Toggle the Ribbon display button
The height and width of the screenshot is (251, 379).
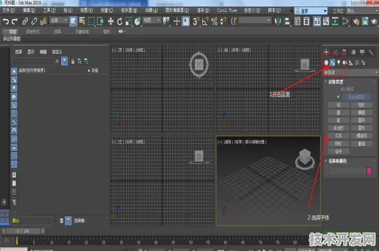(x=317, y=22)
